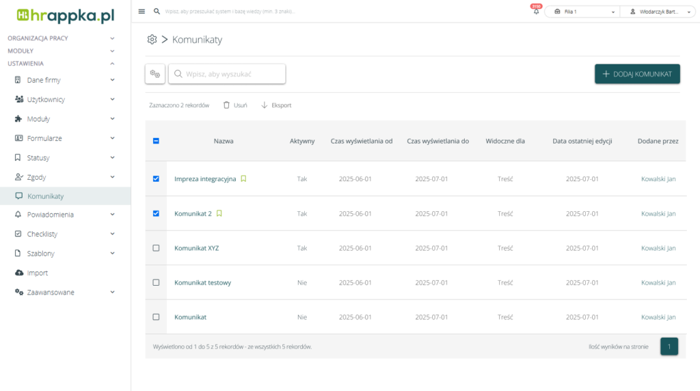Click the DODAJ KOMUNIKAT button
This screenshot has width=700, height=391.
pos(637,74)
